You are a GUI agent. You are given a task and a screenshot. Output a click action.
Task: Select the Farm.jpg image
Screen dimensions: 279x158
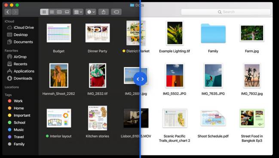point(252,33)
